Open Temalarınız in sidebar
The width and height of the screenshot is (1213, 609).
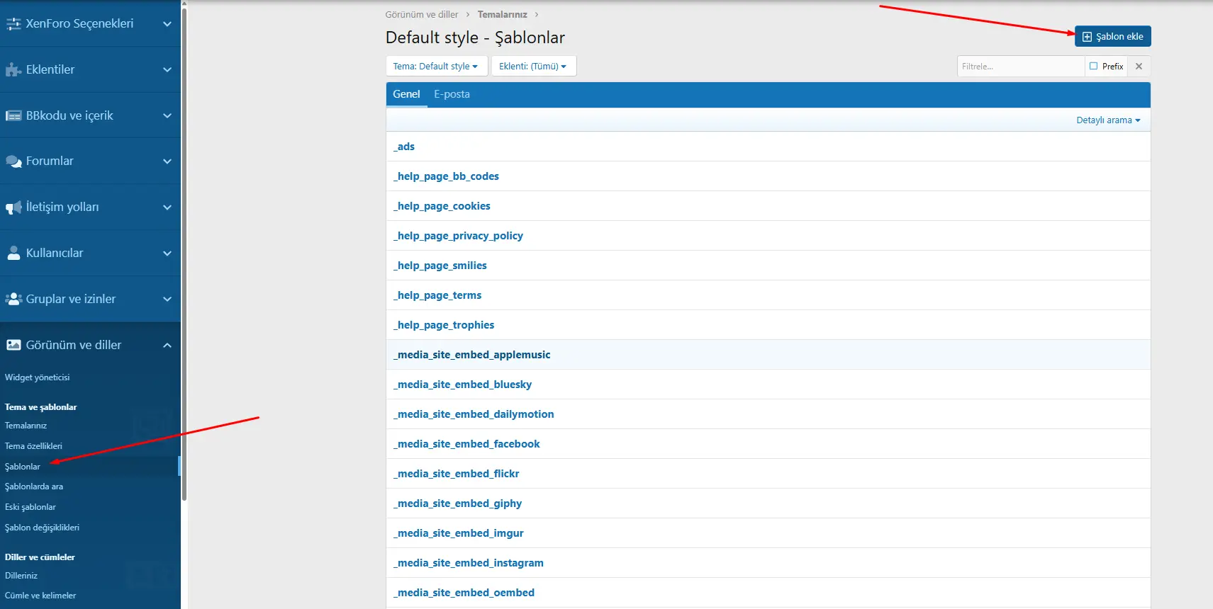coord(26,426)
